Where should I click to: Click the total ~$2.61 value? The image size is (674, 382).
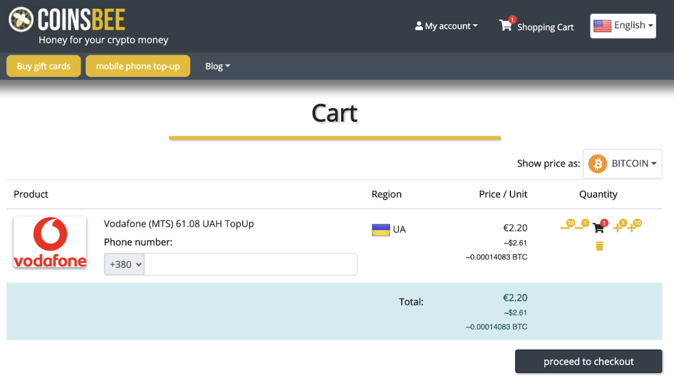(515, 312)
